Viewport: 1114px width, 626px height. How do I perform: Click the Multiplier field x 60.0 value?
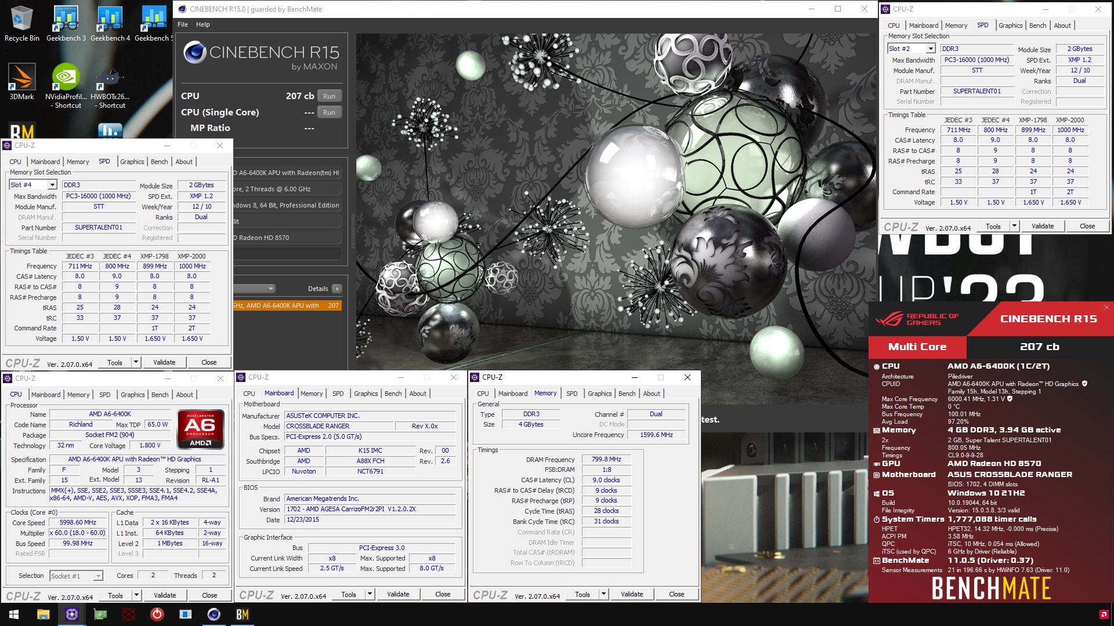click(x=78, y=533)
